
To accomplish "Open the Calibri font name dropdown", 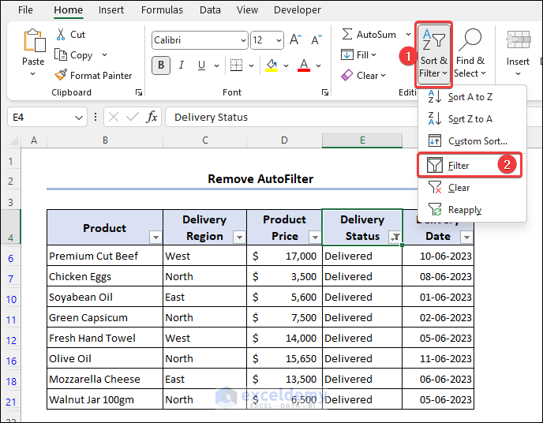I will pyautogui.click(x=242, y=39).
